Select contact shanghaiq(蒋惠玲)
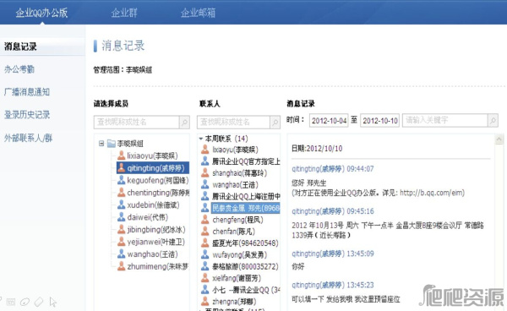The height and width of the screenshot is (311, 507). pos(240,173)
